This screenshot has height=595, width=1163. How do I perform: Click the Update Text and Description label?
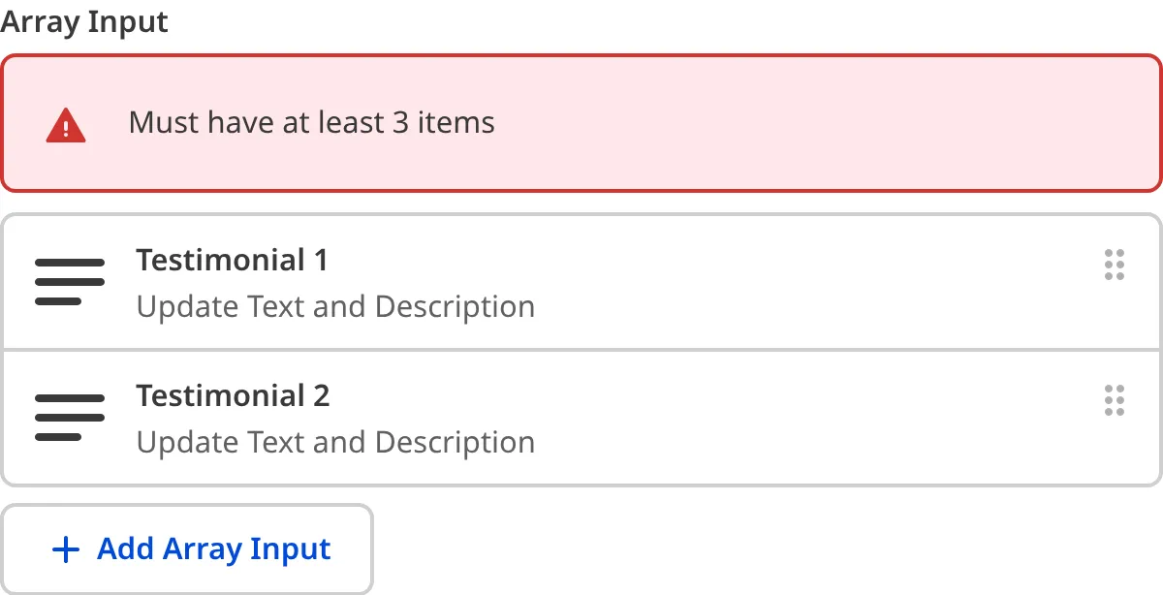pyautogui.click(x=336, y=306)
